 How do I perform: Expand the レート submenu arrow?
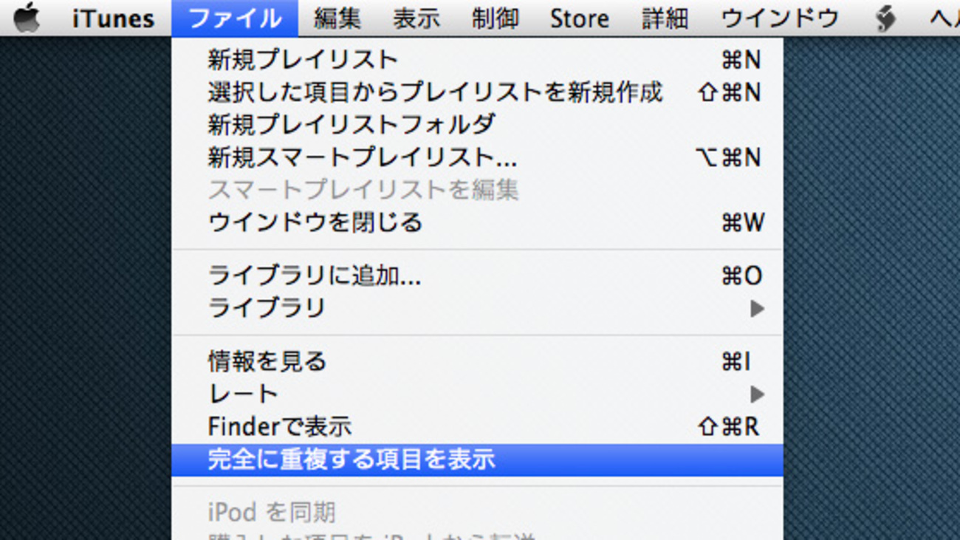tap(757, 394)
